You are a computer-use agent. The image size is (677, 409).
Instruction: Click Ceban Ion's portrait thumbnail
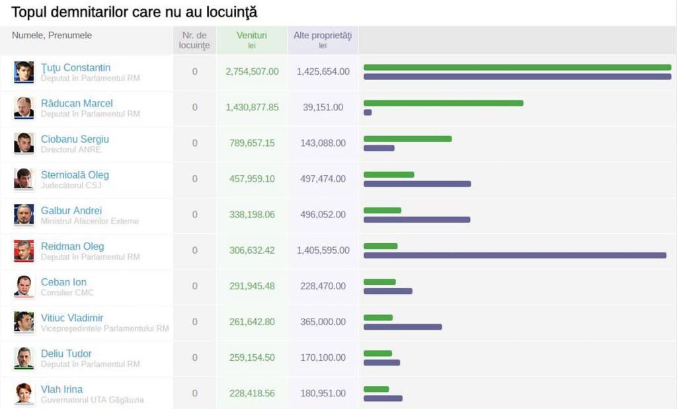(24, 287)
